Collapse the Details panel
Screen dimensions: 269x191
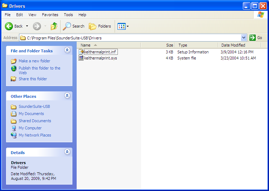67,152
